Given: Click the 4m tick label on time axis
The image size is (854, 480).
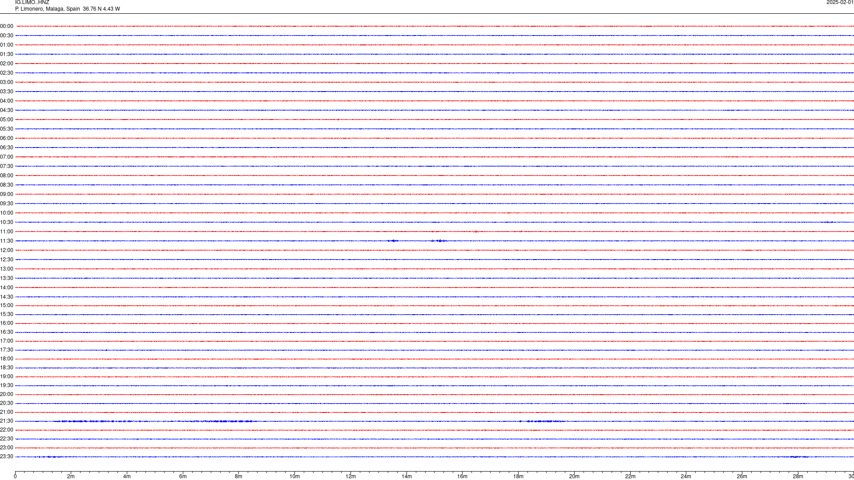Looking at the screenshot, I should 127,476.
